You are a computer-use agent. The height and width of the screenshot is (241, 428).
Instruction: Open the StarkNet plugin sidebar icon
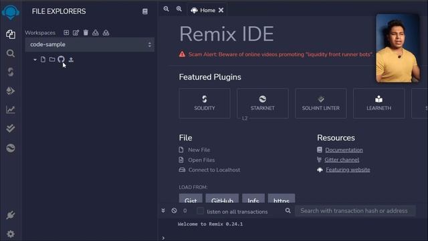[11, 148]
